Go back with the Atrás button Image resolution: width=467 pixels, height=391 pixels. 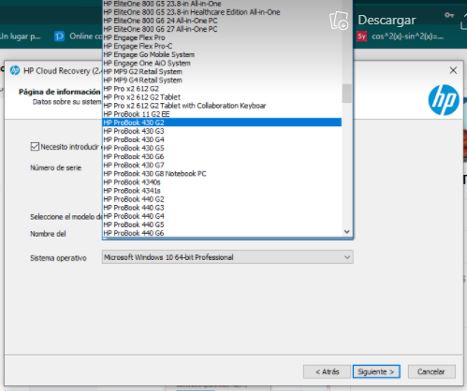(327, 371)
